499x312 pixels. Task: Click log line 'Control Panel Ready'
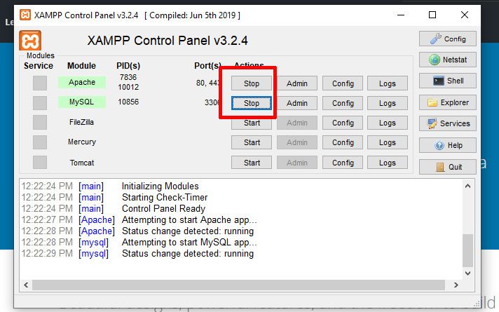163,208
